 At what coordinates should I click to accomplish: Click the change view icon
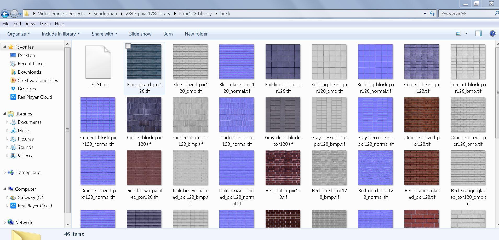pyautogui.click(x=458, y=33)
